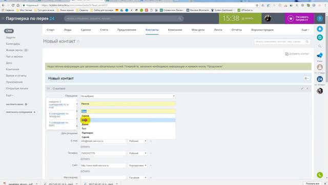Open the Мои дела tab

pyautogui.click(x=198, y=30)
